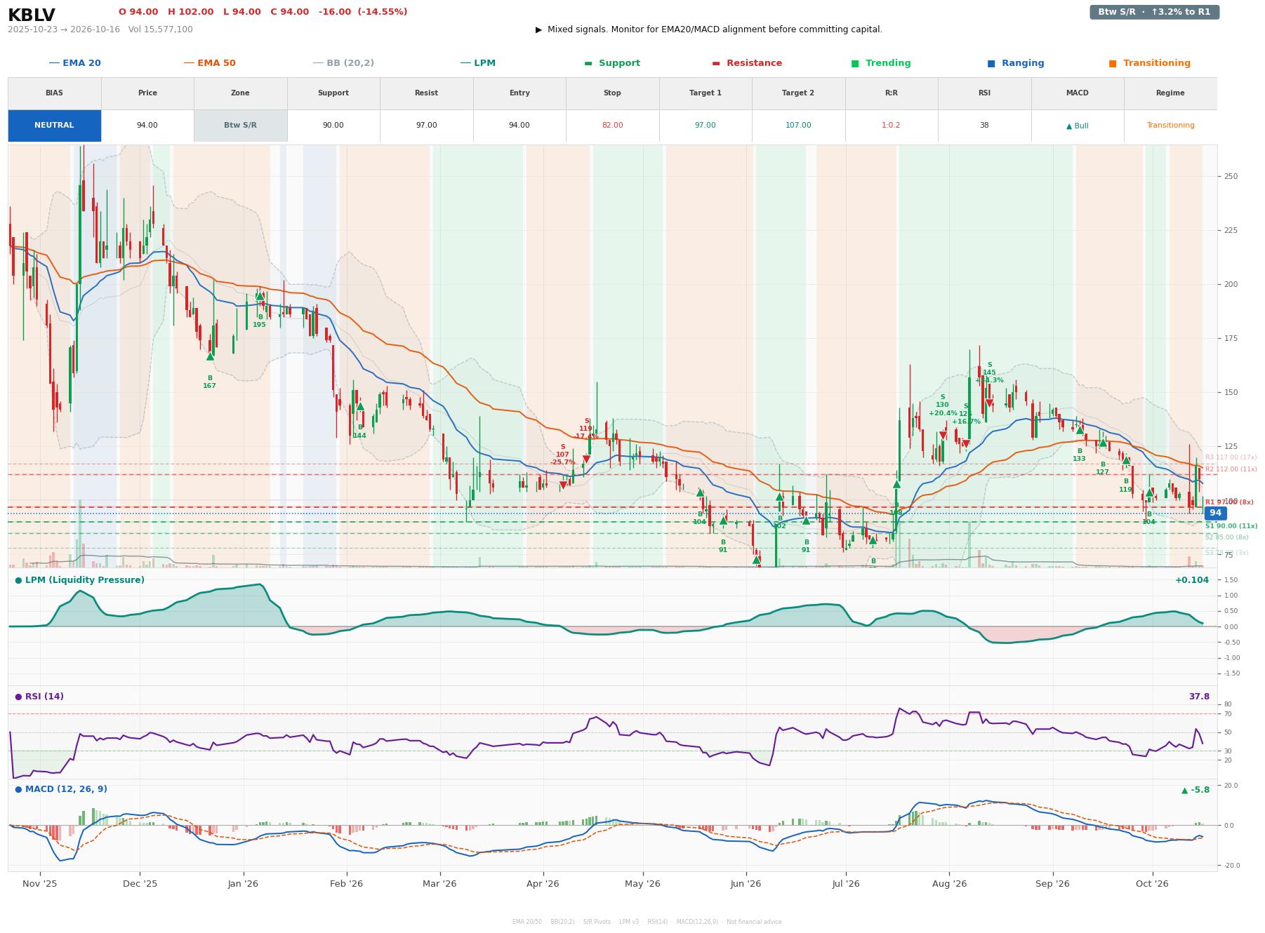Click the Aug '26 axis label
Screen dimensions: 1265x933
click(x=949, y=884)
